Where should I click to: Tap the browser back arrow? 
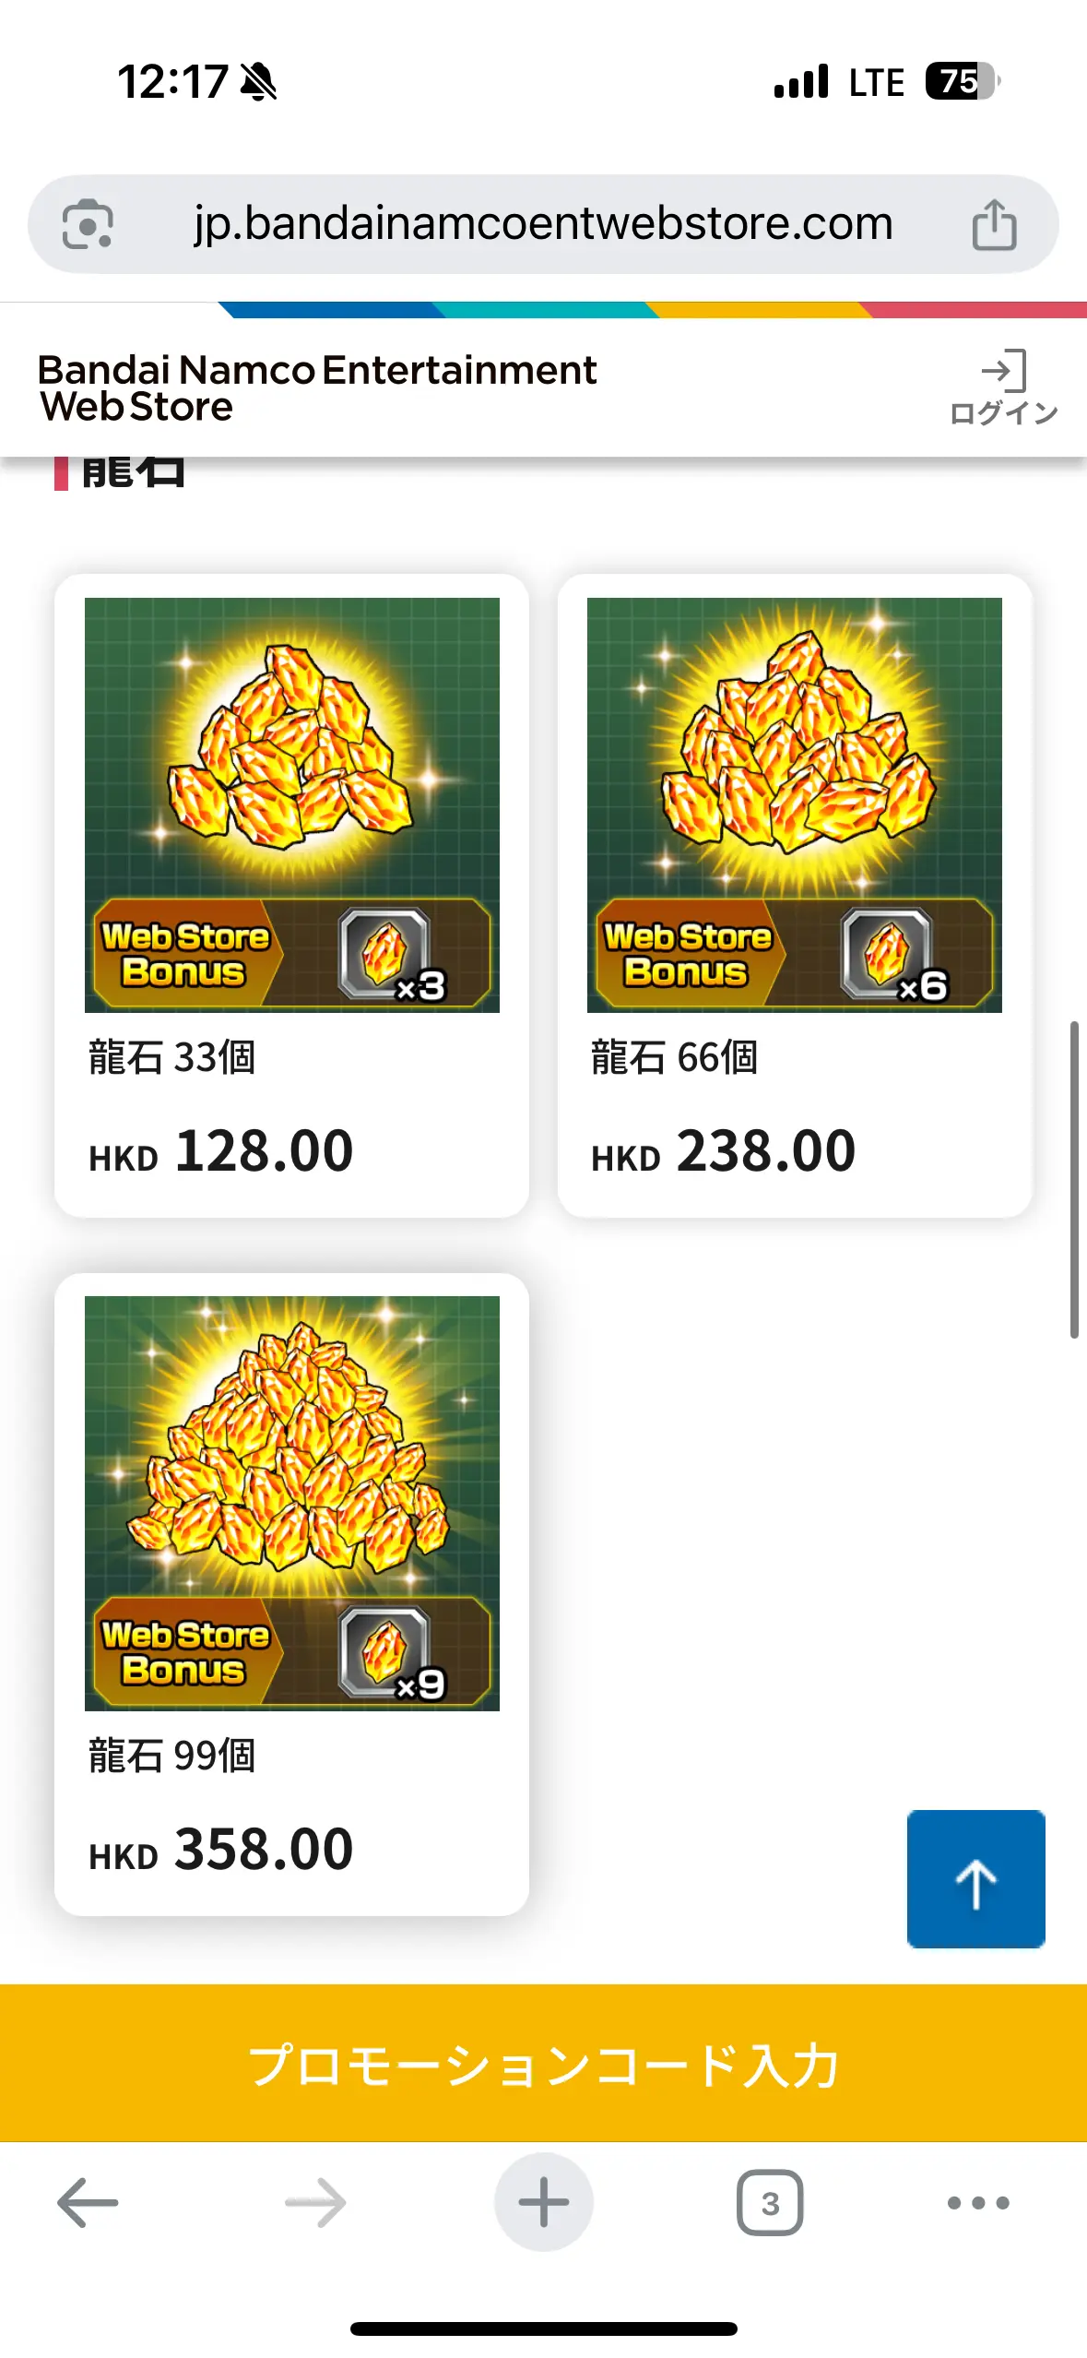[x=88, y=2202]
